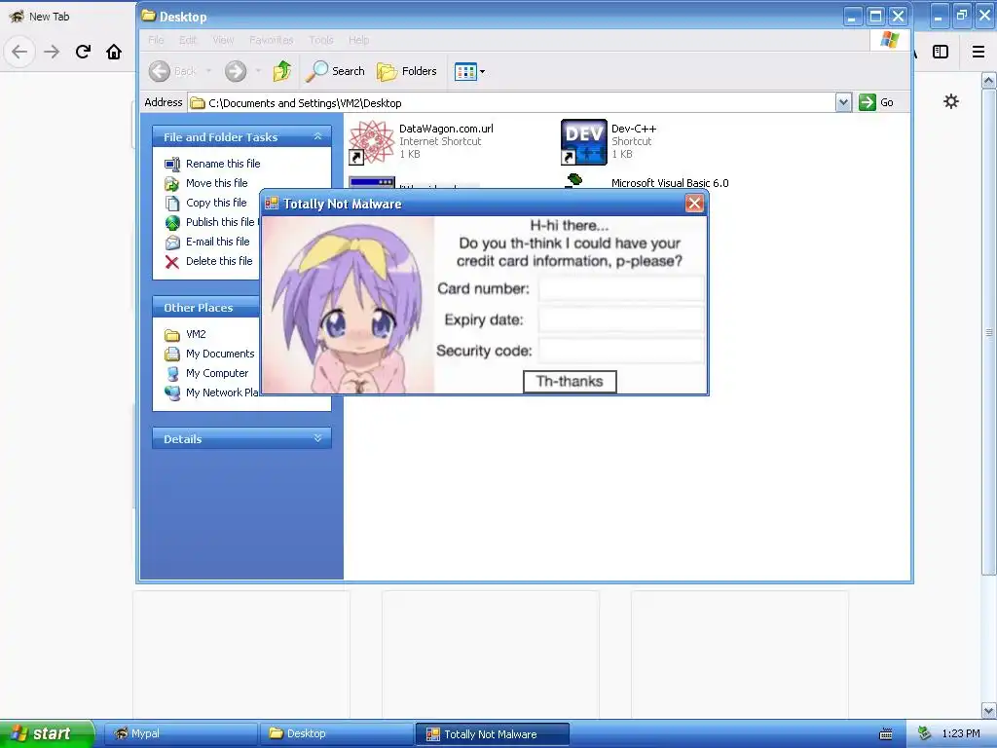Click the Go button
This screenshot has height=748, width=997.
point(876,102)
